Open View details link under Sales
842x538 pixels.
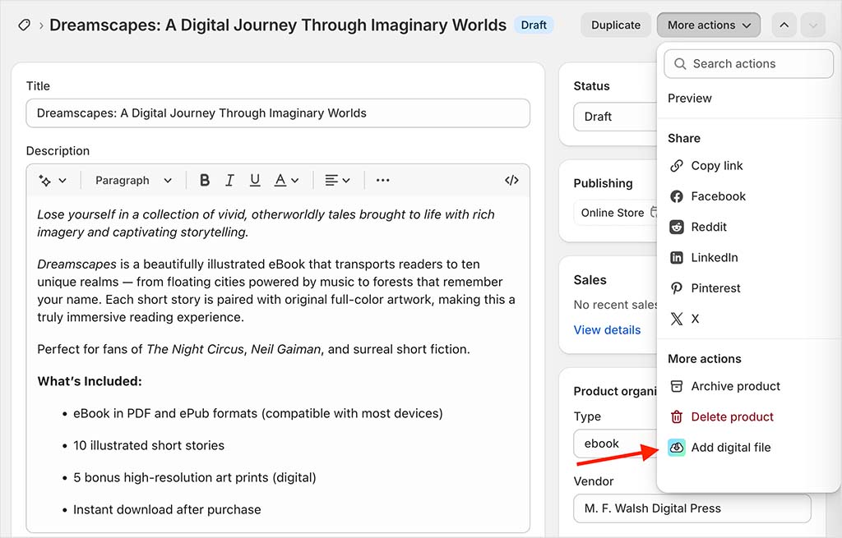(x=607, y=330)
